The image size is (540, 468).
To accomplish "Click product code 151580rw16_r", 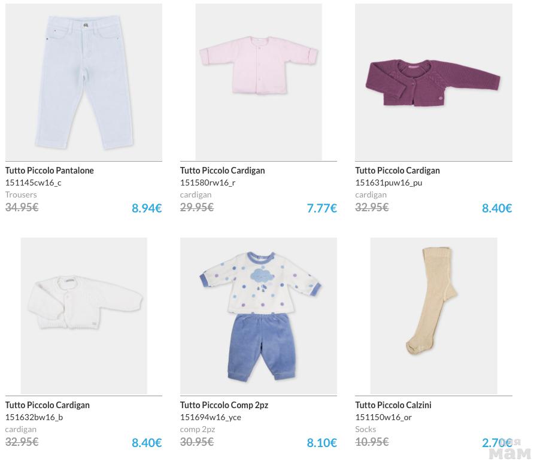I will 208,183.
